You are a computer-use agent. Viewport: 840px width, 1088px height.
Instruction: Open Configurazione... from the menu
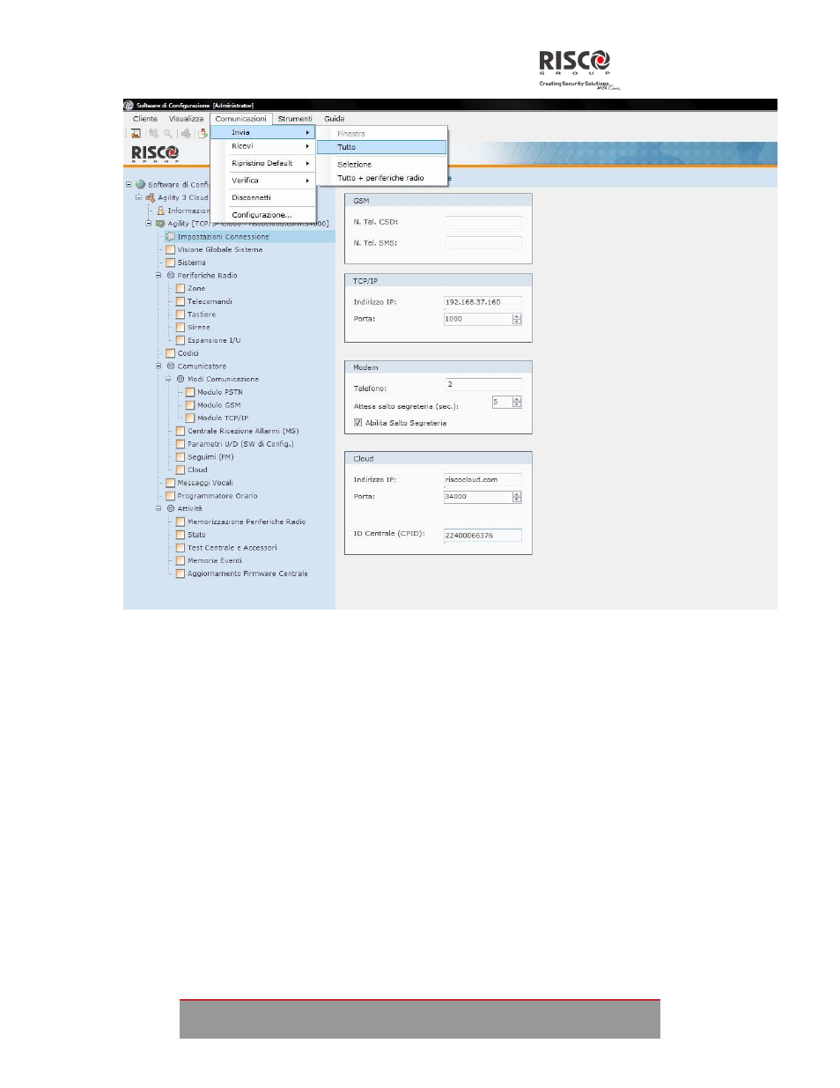(x=263, y=215)
